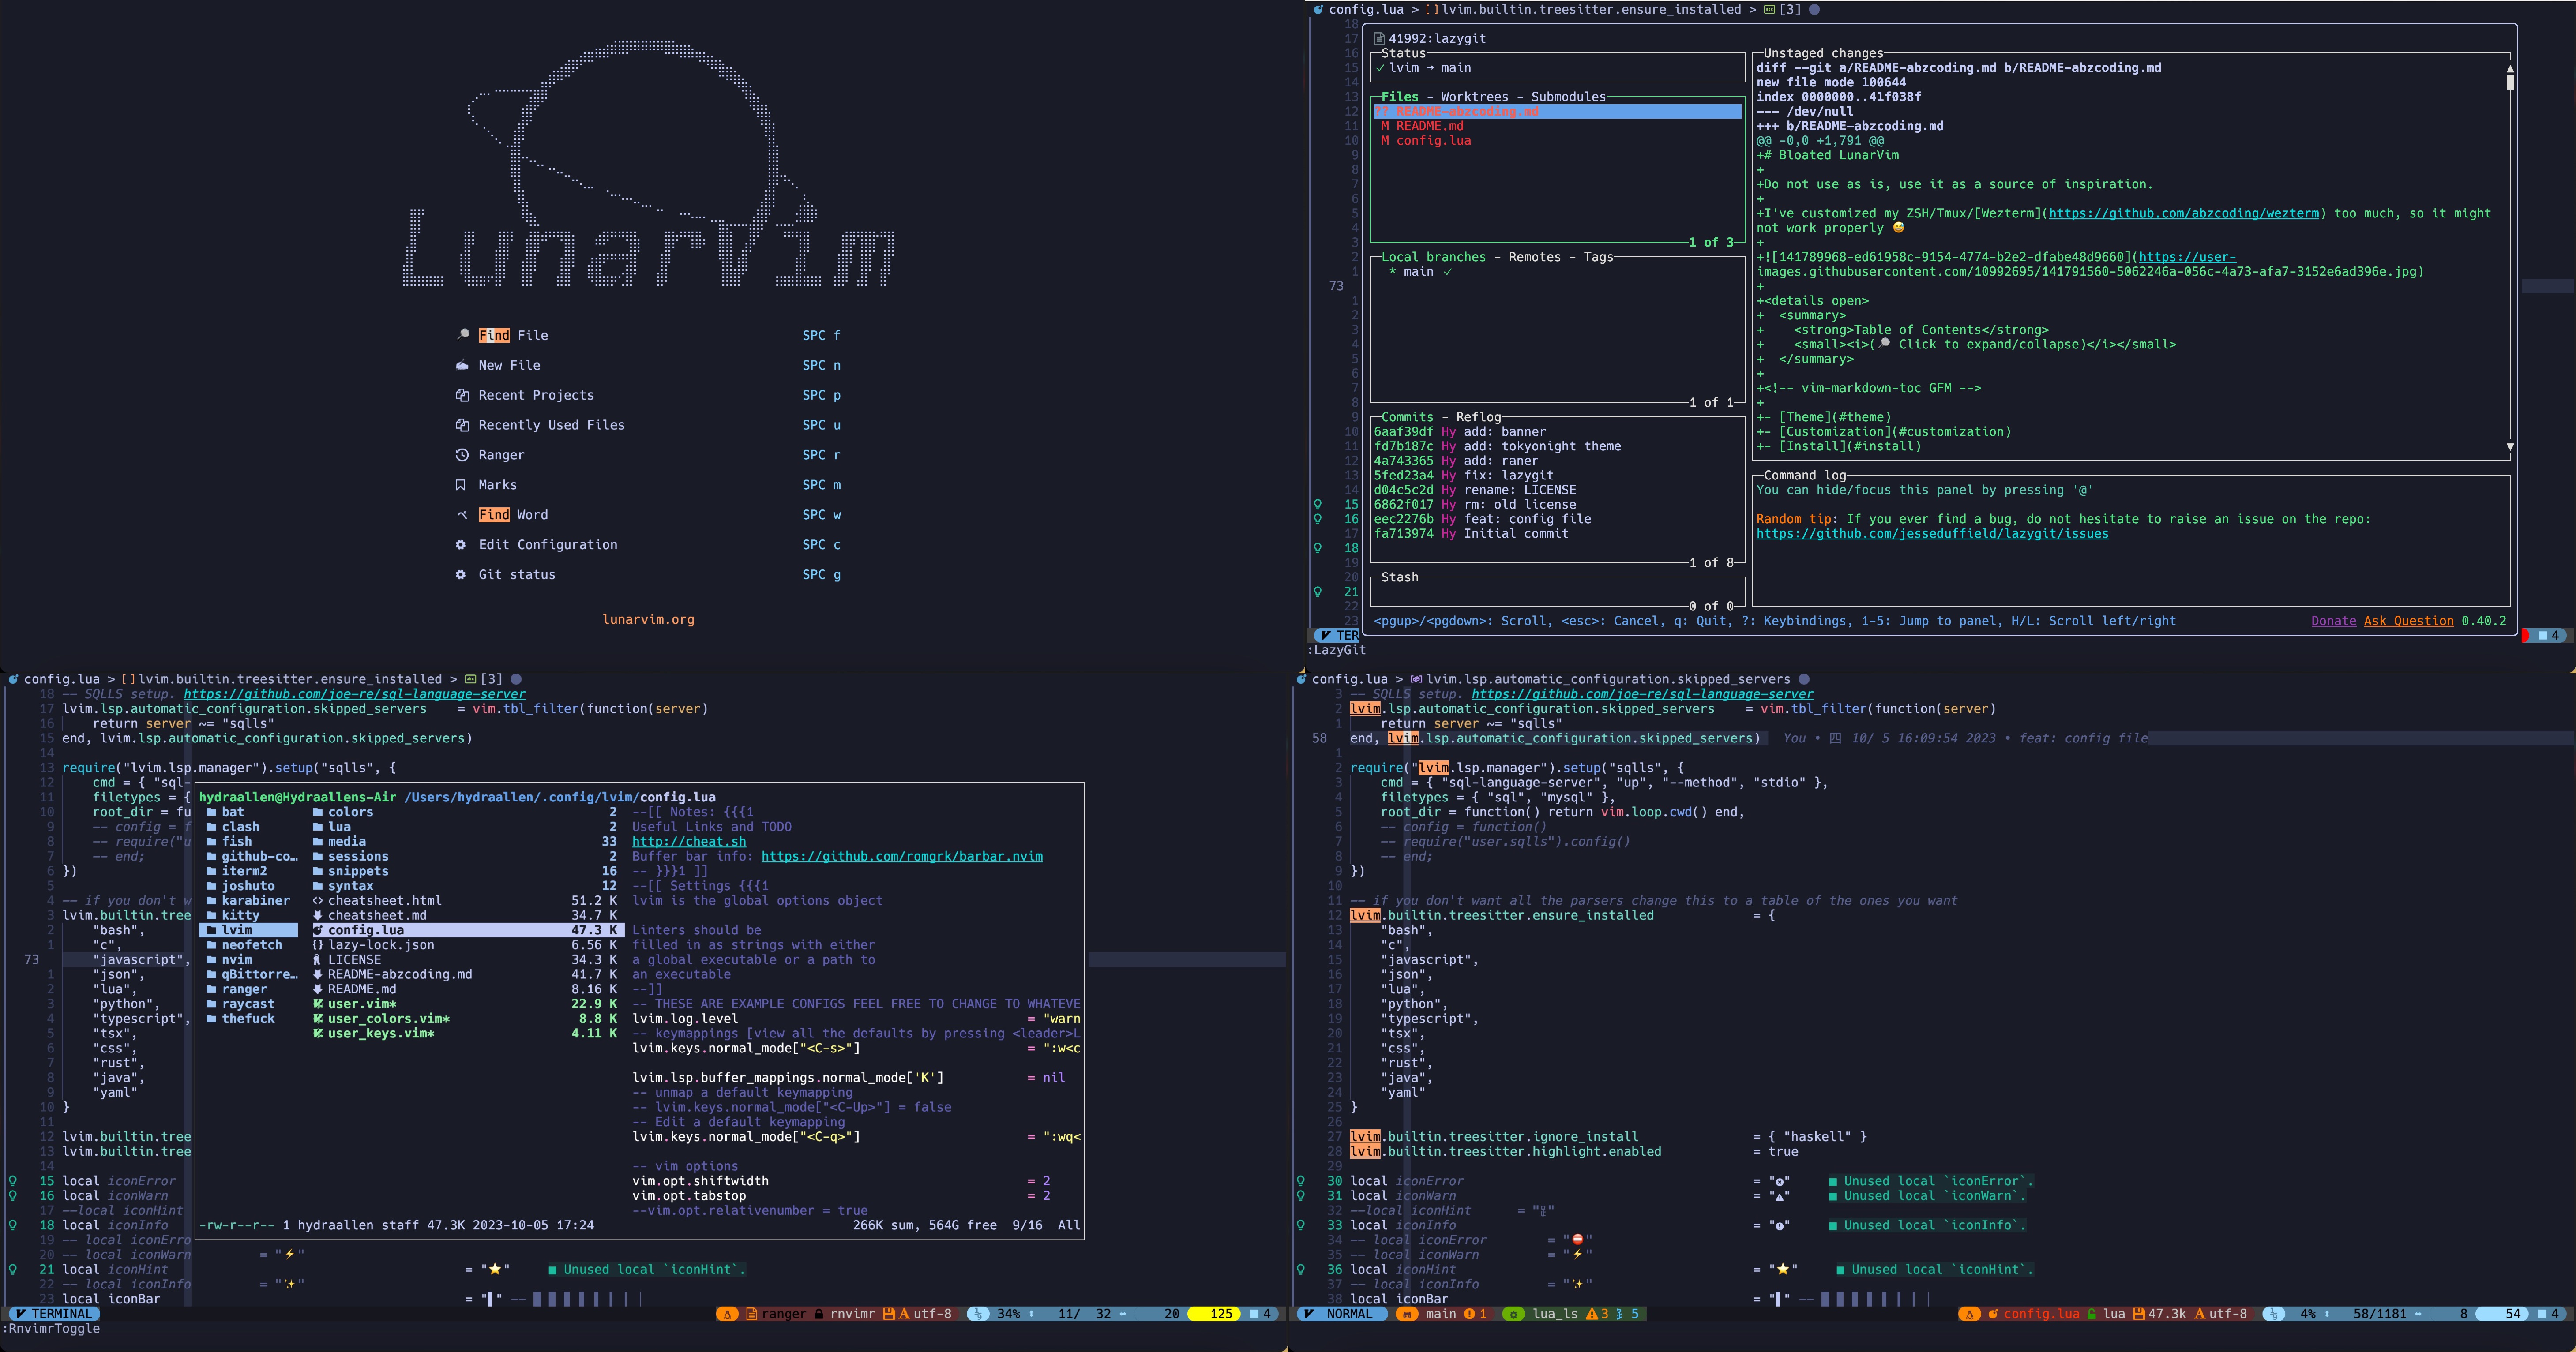Click the Find Word icon on dashboard
Image resolution: width=2576 pixels, height=1352 pixels.
[462, 515]
